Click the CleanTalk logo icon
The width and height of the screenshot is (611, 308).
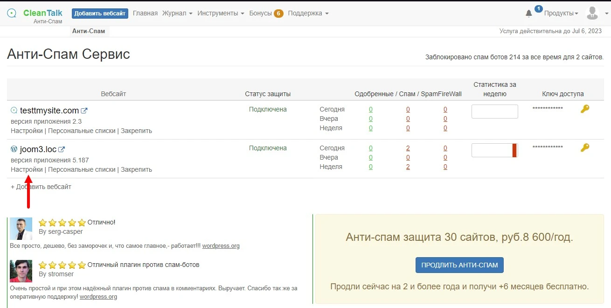(12, 13)
